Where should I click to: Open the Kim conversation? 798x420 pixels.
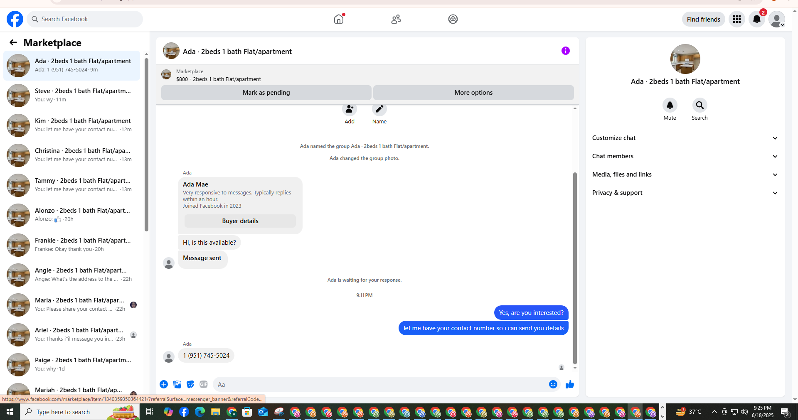click(72, 125)
